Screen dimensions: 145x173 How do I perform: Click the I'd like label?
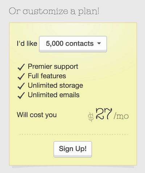click(x=27, y=43)
